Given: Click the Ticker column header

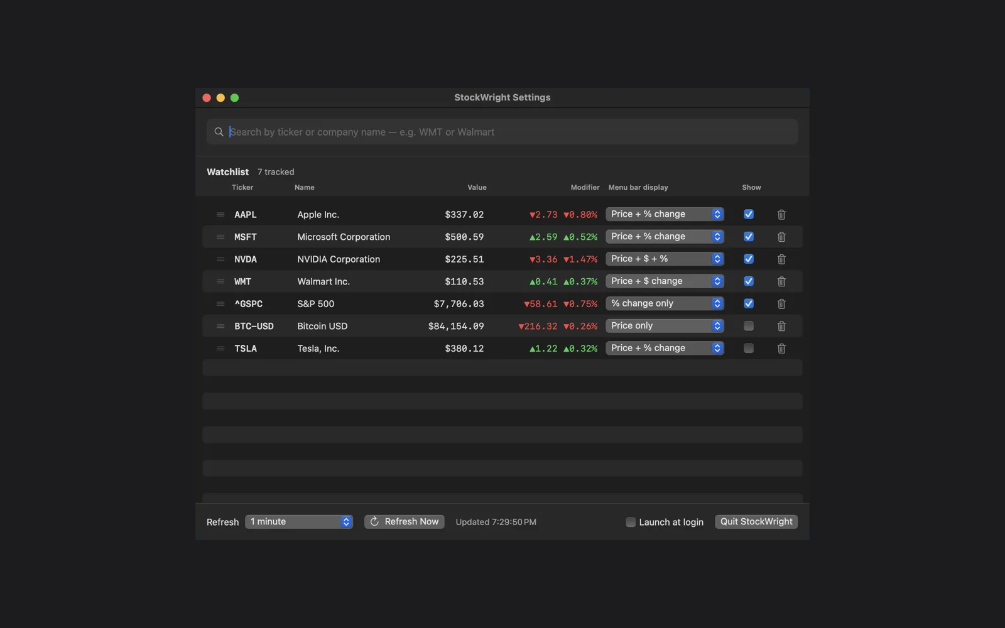Looking at the screenshot, I should 242,187.
